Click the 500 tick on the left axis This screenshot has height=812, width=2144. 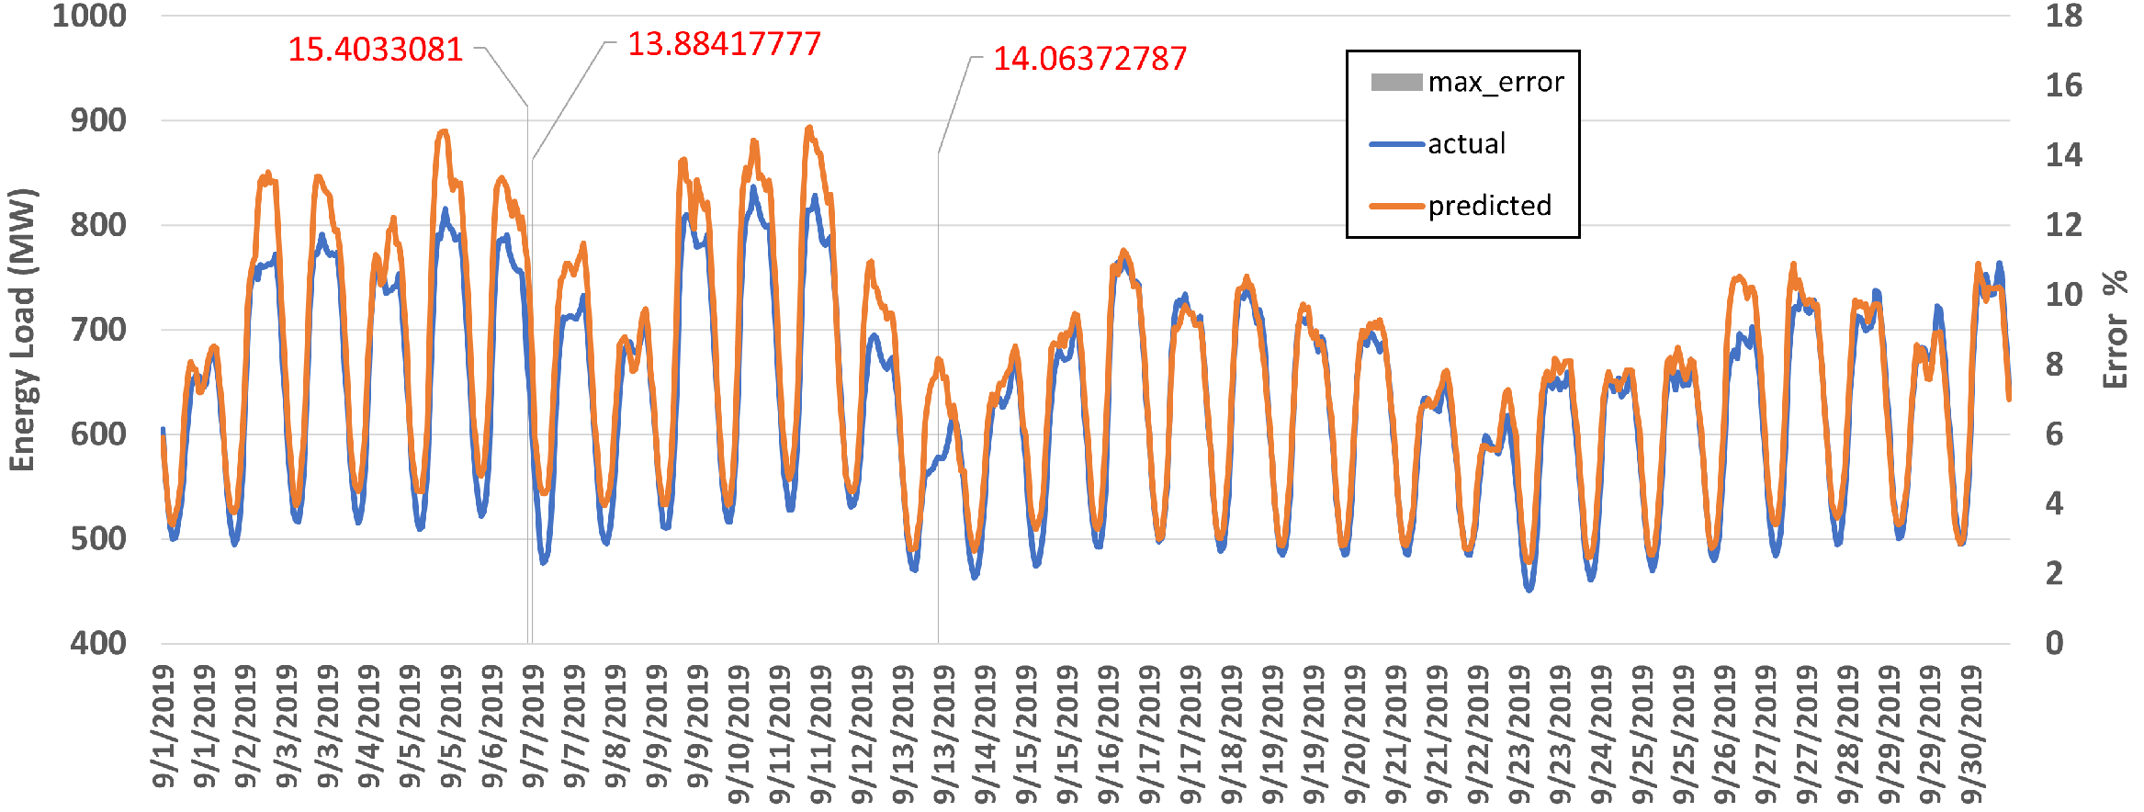point(98,539)
